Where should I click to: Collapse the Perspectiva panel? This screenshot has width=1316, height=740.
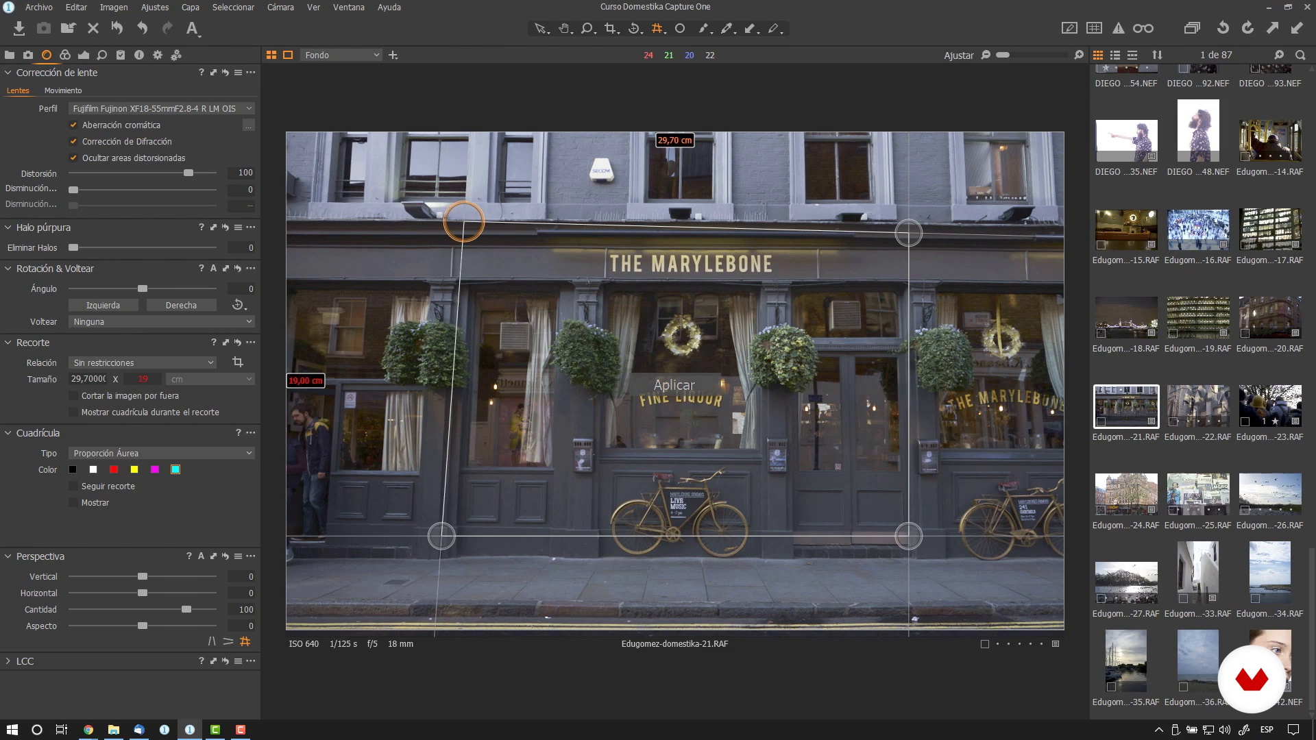(x=8, y=556)
